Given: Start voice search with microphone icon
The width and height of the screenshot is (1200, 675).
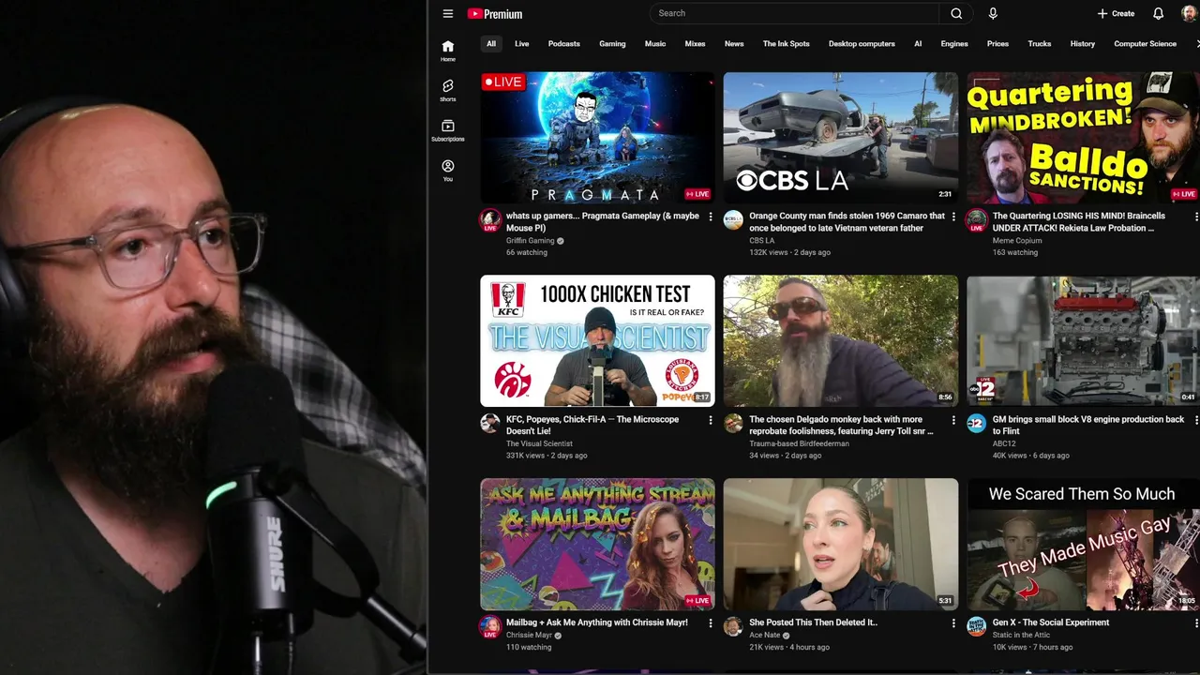Looking at the screenshot, I should 993,13.
